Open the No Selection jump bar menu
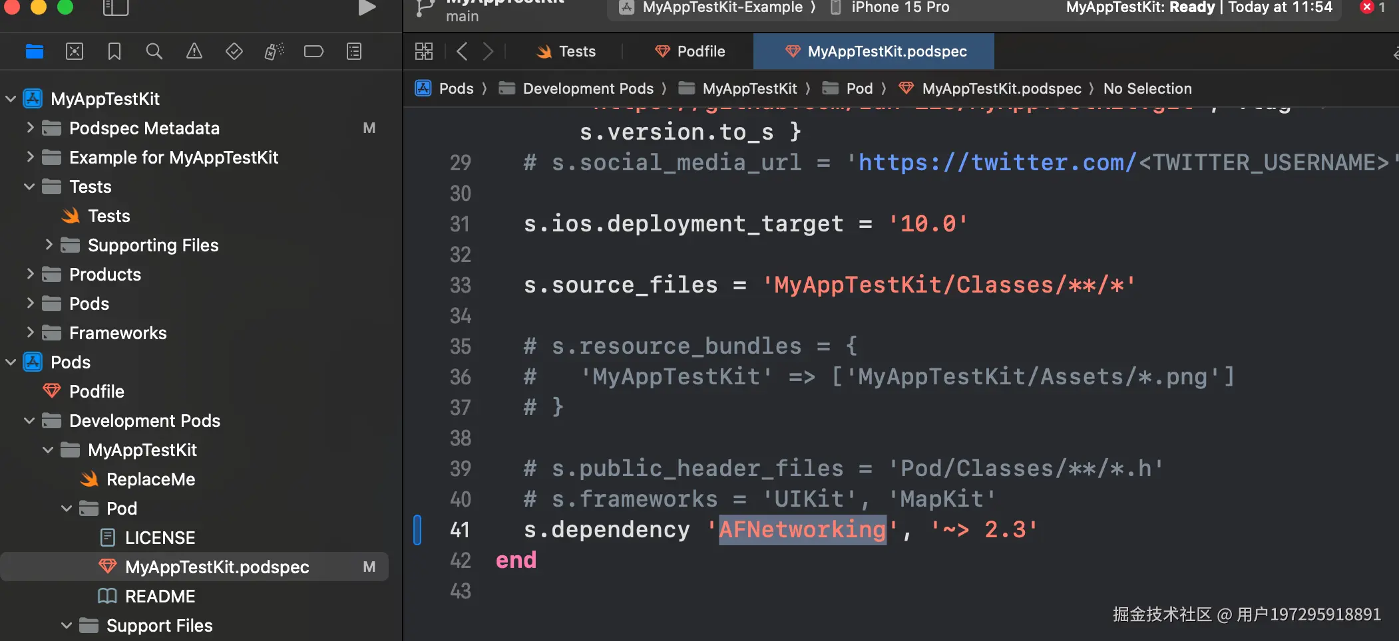Screen dimensions: 1399x641 [x=1147, y=88]
